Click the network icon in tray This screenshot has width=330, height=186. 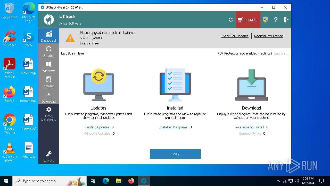[291, 181]
